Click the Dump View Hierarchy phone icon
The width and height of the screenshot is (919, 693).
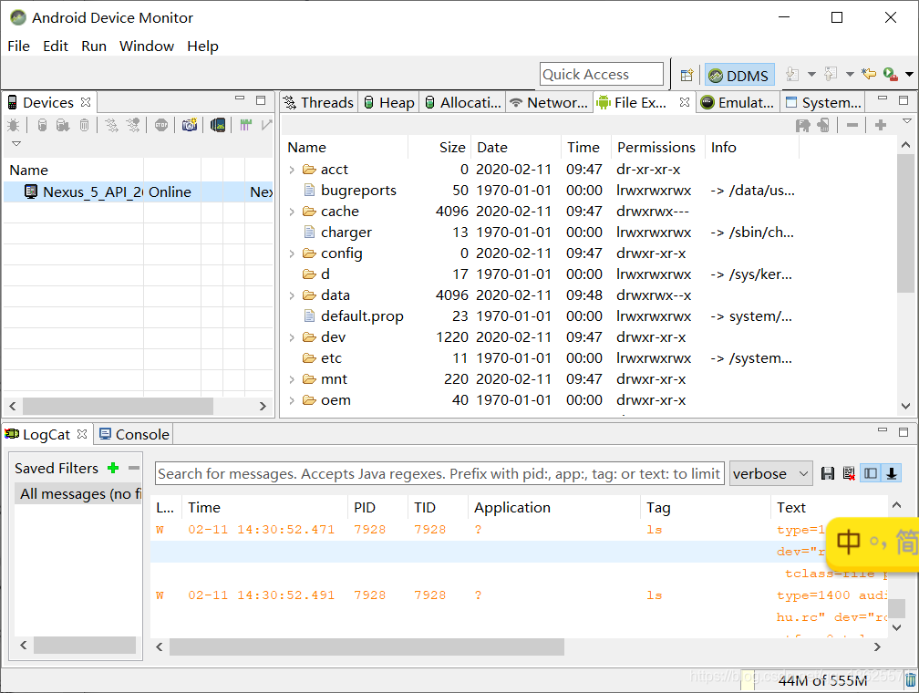pyautogui.click(x=218, y=125)
